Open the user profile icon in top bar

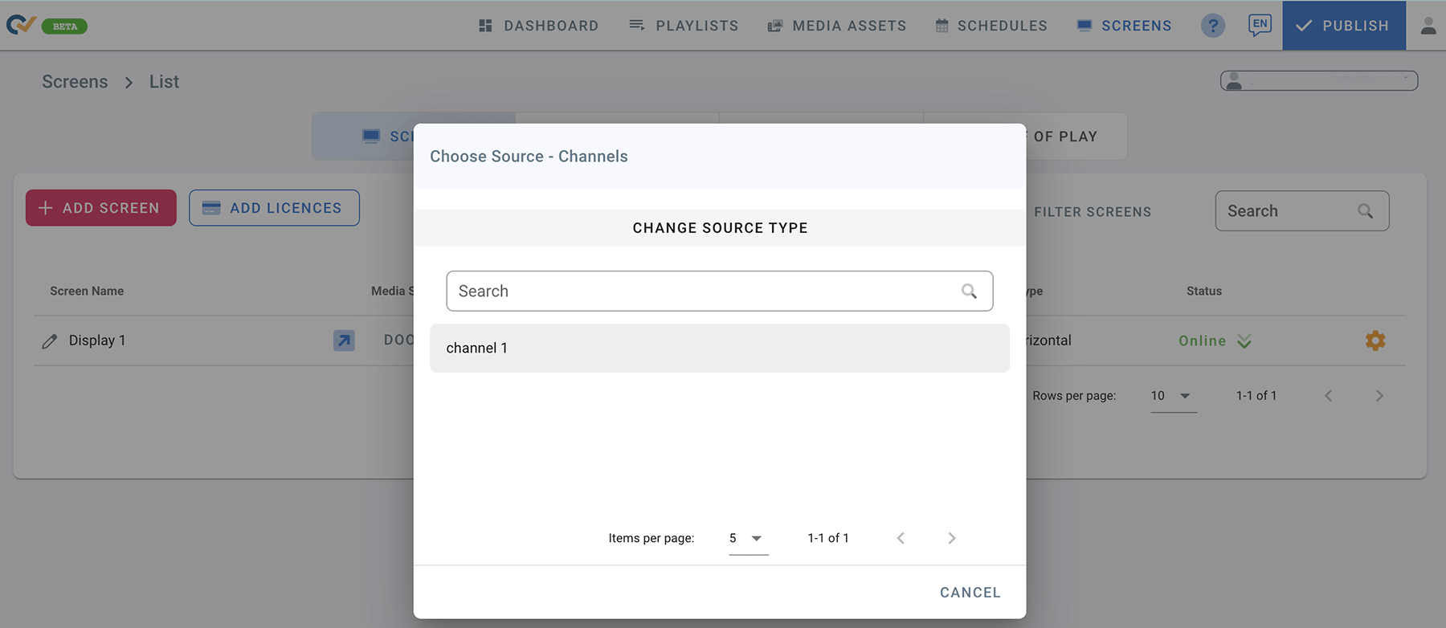pos(1428,26)
